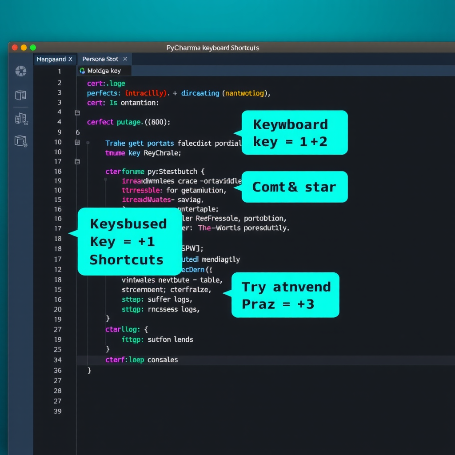Screen dimensions: 455x455
Task: Collapse the code fold marker at line 4
Action: (x=77, y=112)
